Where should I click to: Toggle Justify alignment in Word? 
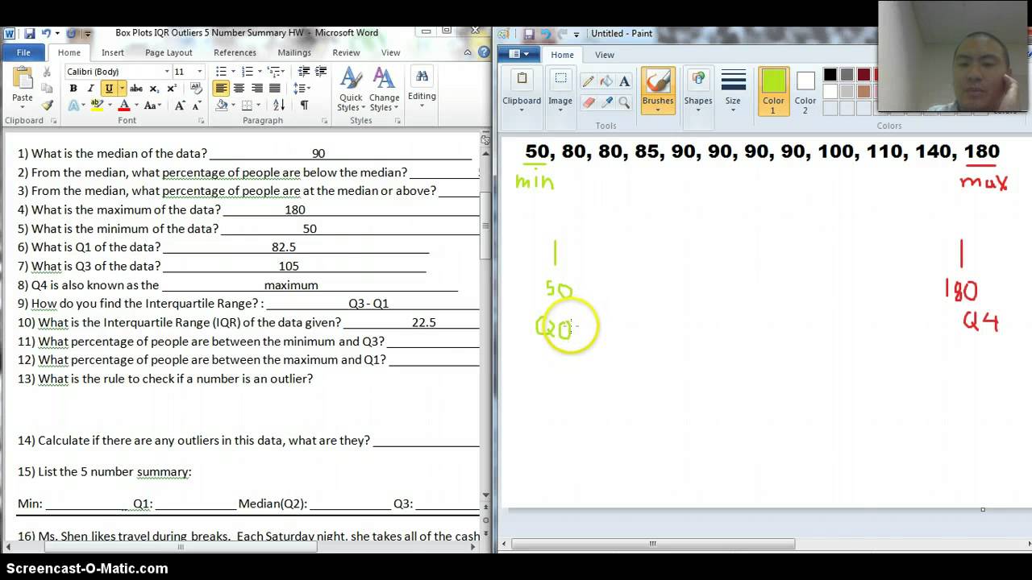275,89
